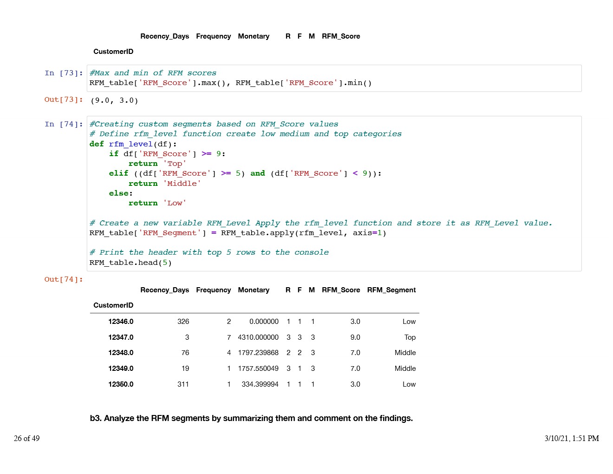Click the 'def rfm_level(df):' code line
Image resolution: width=613 pixels, height=474 pixels.
pos(133,144)
